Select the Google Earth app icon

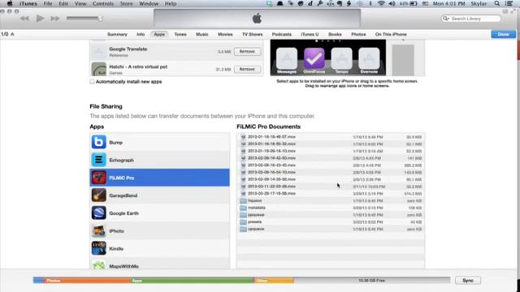(x=98, y=213)
